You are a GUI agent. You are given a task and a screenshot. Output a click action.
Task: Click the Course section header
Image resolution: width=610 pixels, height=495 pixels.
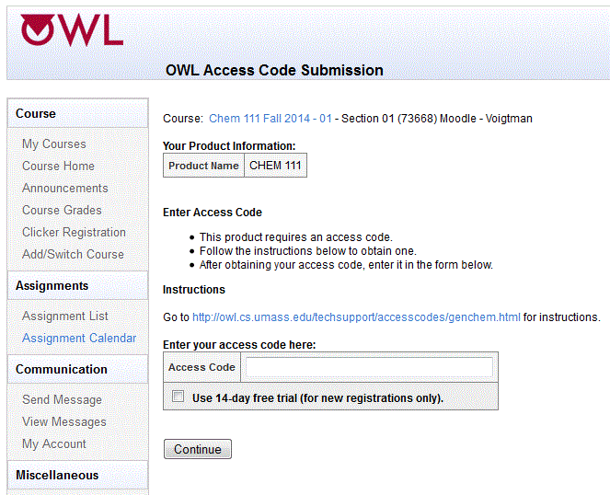(36, 114)
